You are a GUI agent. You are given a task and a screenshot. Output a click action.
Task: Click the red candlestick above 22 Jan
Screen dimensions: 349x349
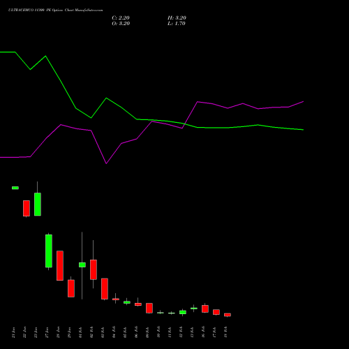click(x=27, y=209)
